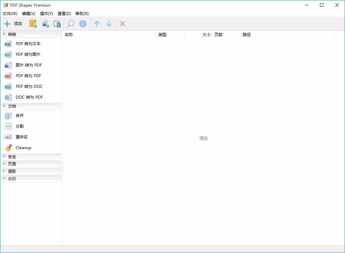Click the abI rename 重命名 icon
Viewport: 345px width, 253px height.
[x=8, y=137]
